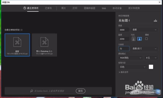Open the 最近使用项 tab
This screenshot has height=98, width=163.
tap(33, 8)
